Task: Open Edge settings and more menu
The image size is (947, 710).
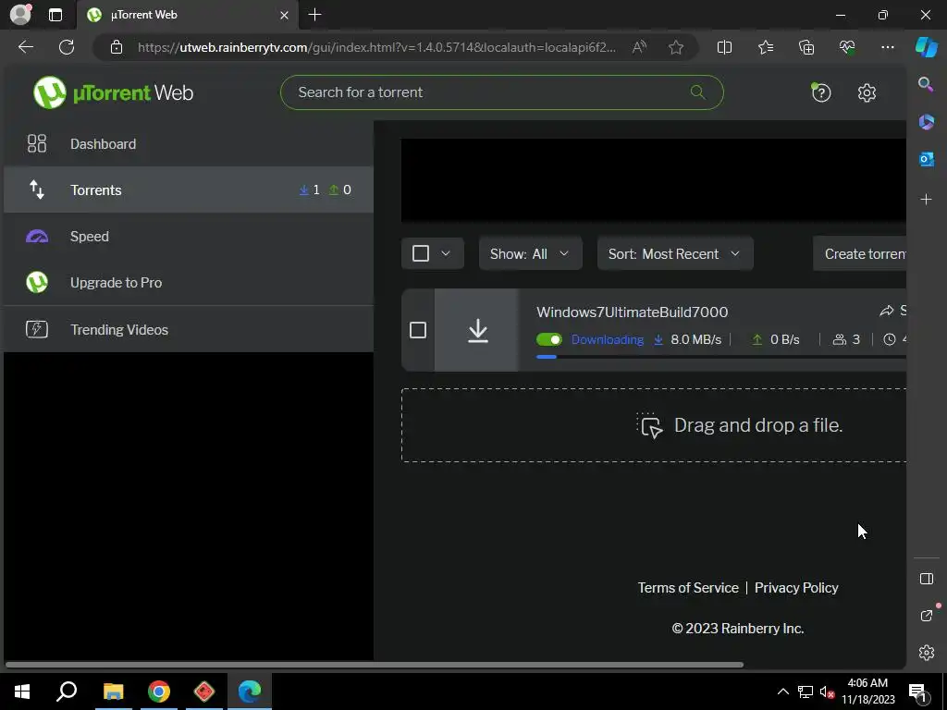Action: point(887,47)
